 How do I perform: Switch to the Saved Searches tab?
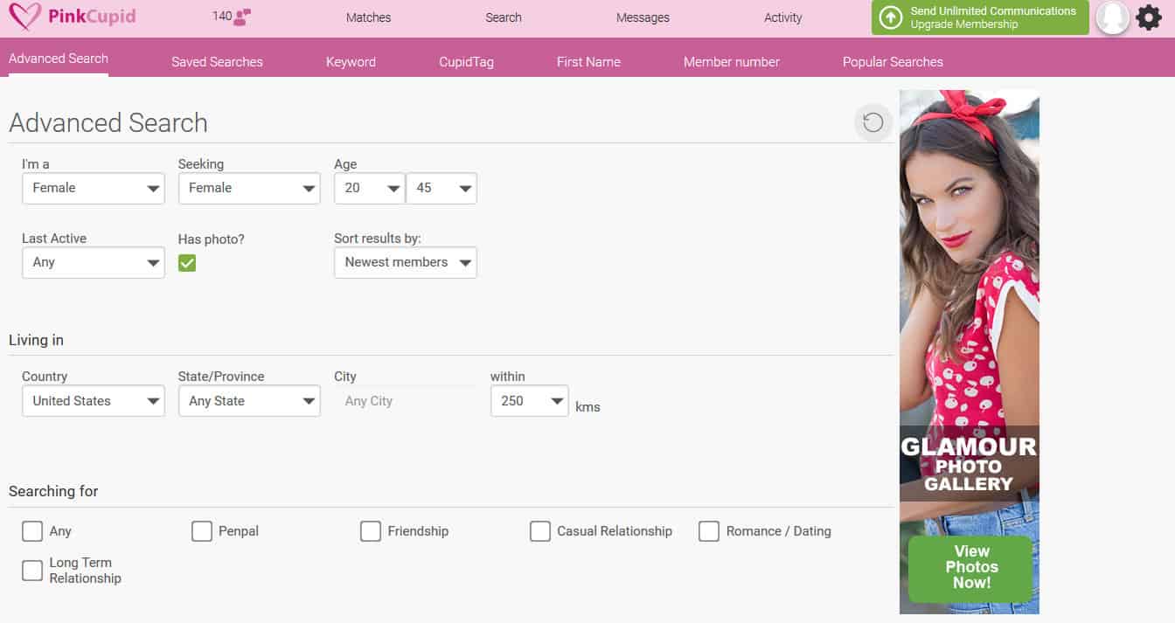(217, 62)
